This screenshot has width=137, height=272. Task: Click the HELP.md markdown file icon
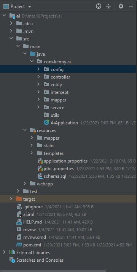point(19,222)
